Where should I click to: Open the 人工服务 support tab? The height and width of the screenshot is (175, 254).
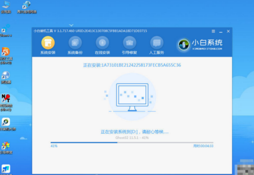click(x=157, y=45)
